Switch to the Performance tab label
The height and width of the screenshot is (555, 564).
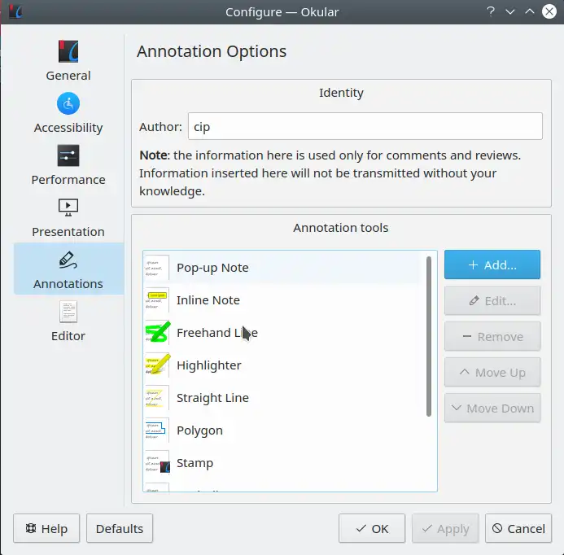(68, 180)
